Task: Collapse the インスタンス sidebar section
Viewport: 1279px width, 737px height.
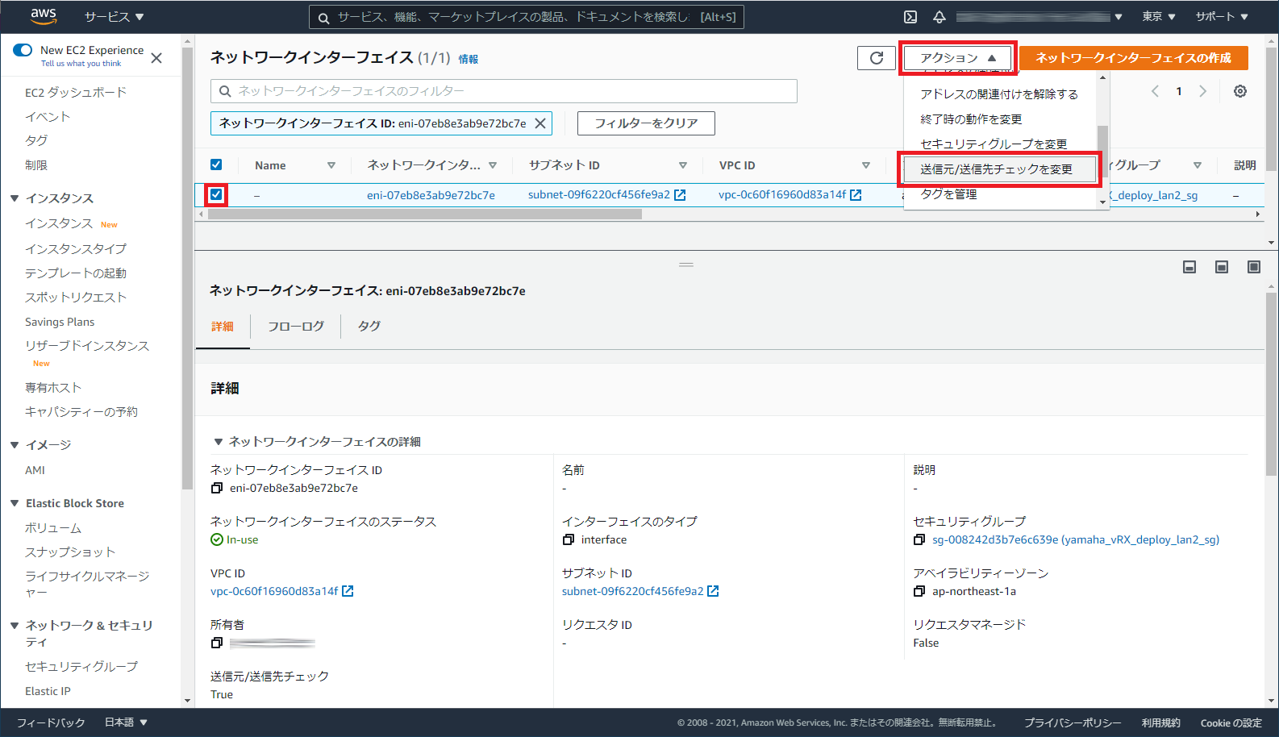Action: pos(15,198)
